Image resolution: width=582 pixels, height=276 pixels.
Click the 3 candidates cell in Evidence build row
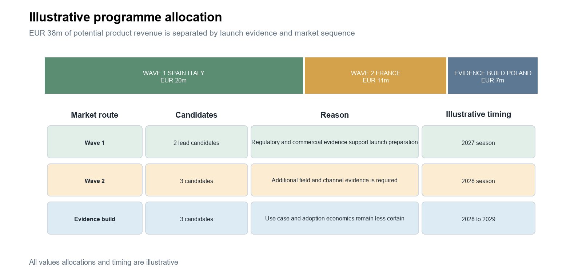[196, 218]
